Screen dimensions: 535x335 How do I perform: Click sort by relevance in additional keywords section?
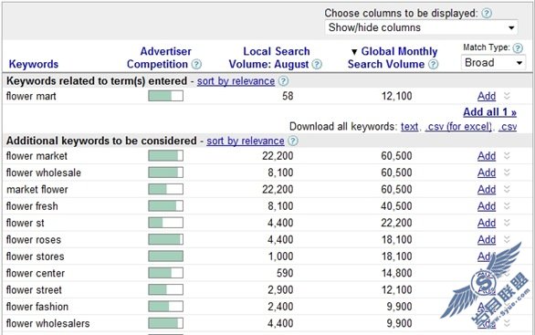(246, 141)
